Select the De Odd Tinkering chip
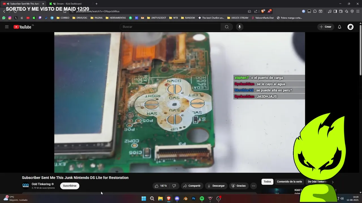The height and width of the screenshot is (203, 362). tap(317, 182)
